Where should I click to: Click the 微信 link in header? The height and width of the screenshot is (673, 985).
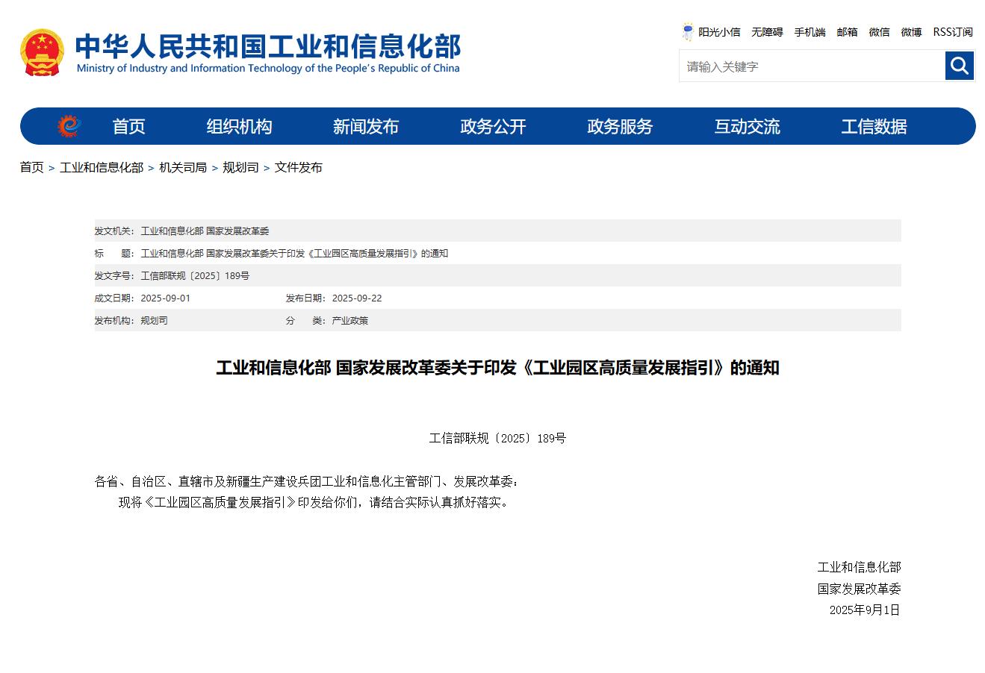pyautogui.click(x=879, y=32)
